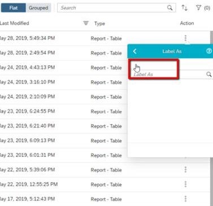Click Report - Table type in 12:55:25 PM row
Image resolution: width=213 pixels, height=206 pixels.
tap(106, 185)
